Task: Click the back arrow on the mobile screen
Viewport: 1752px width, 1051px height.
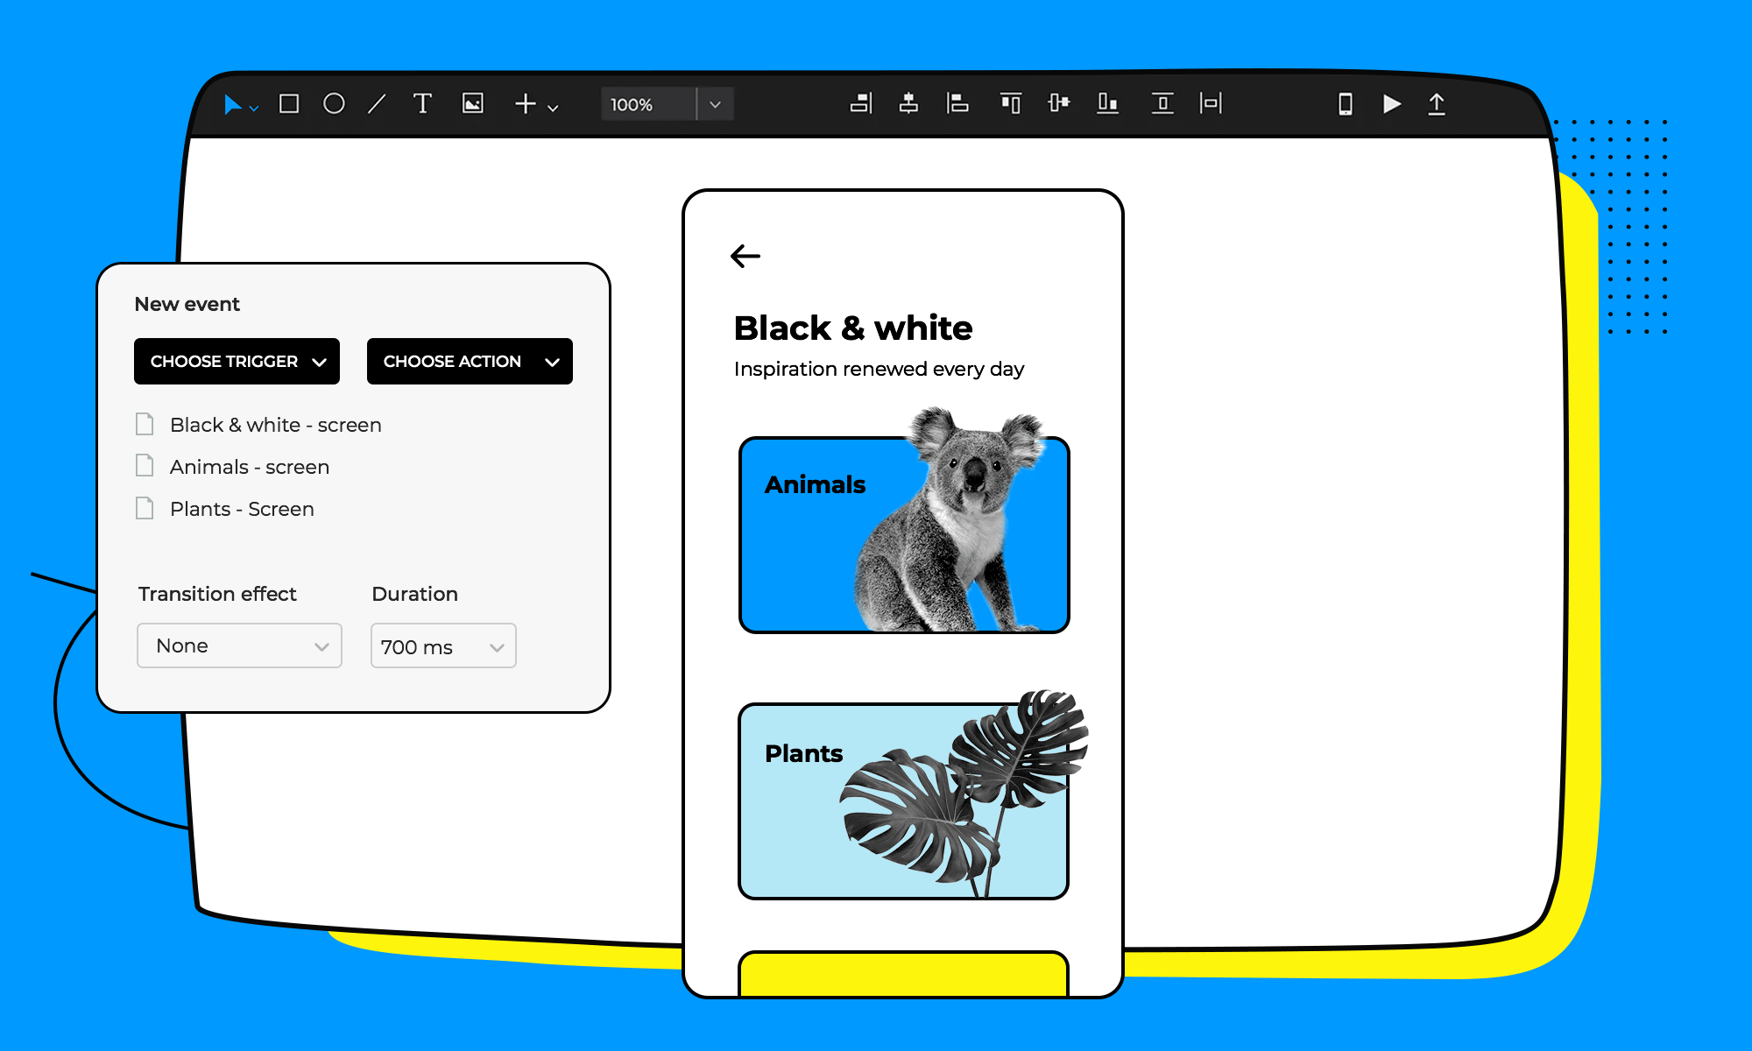Action: tap(747, 255)
